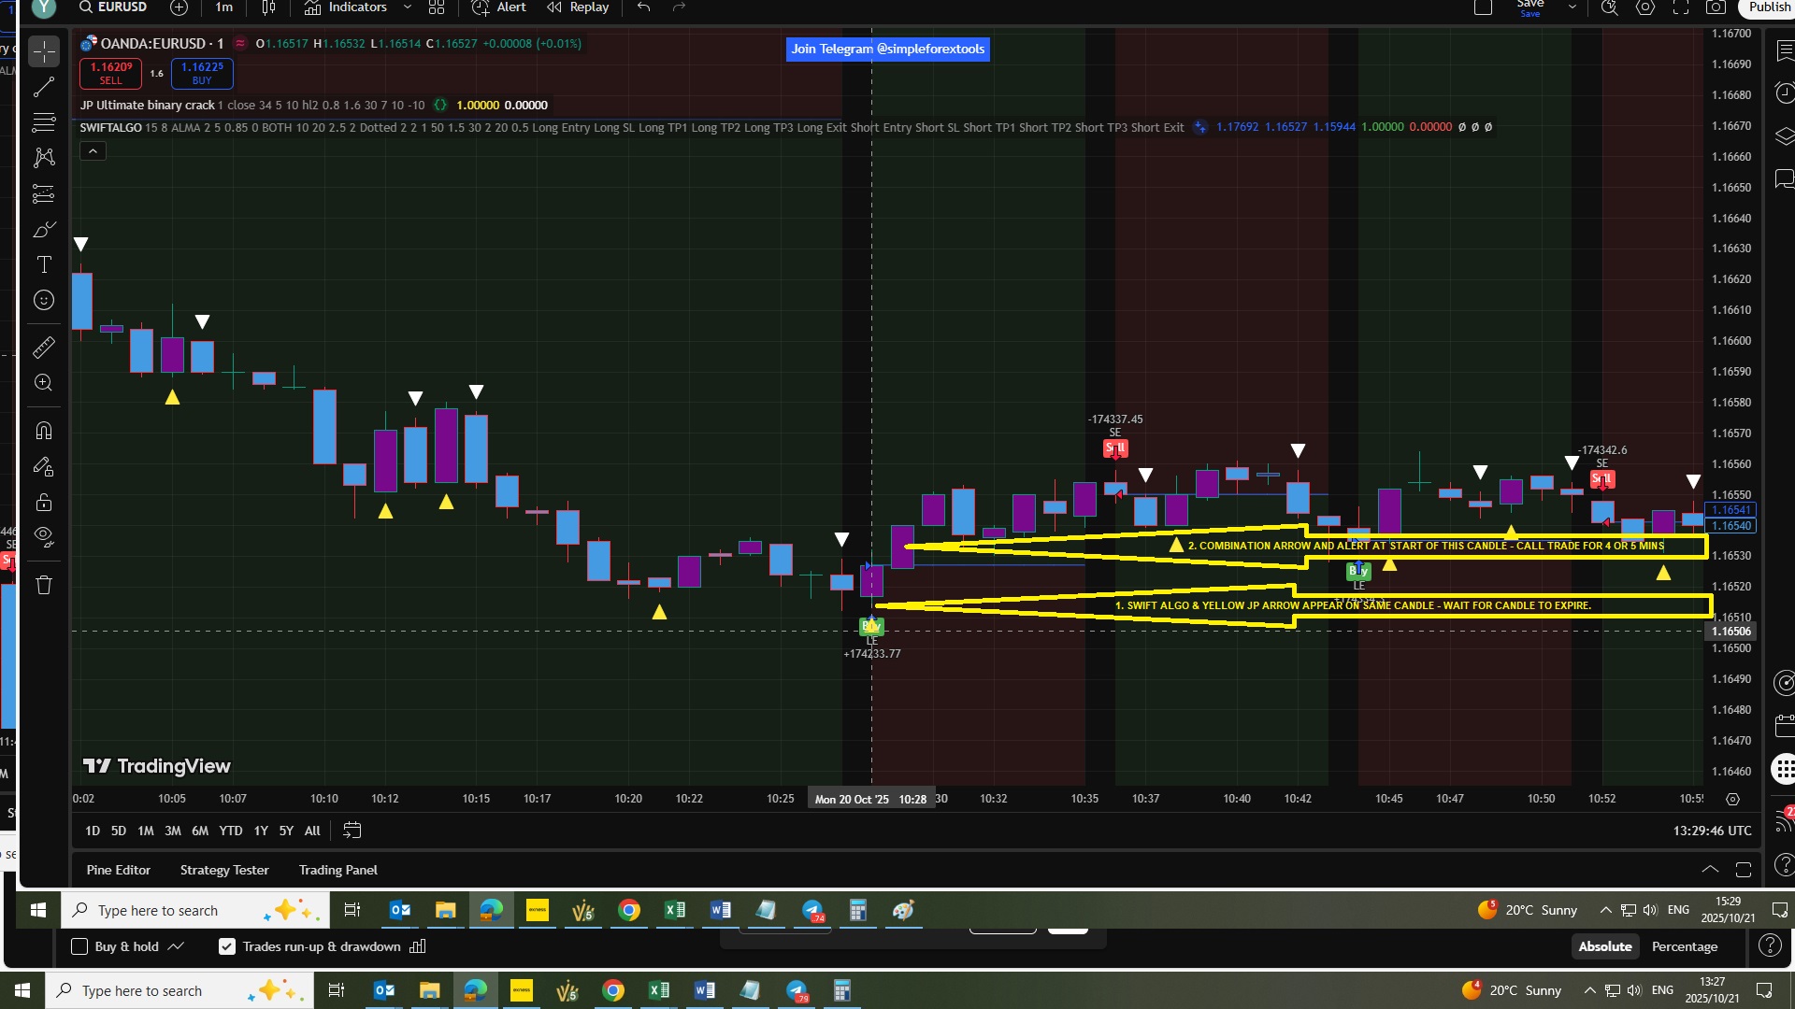Select the Text annotation tool
1795x1009 pixels.
tap(44, 265)
